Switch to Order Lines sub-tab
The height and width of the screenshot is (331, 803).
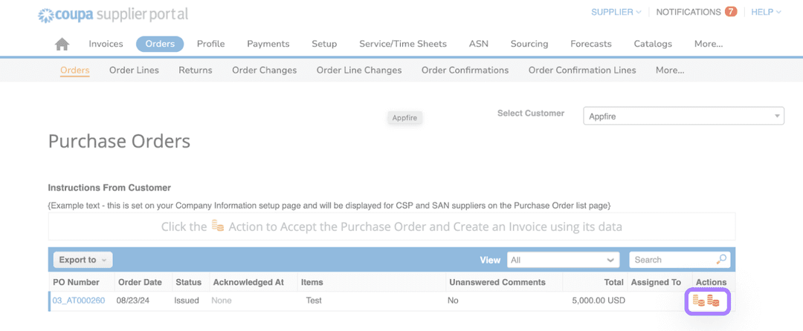[134, 70]
